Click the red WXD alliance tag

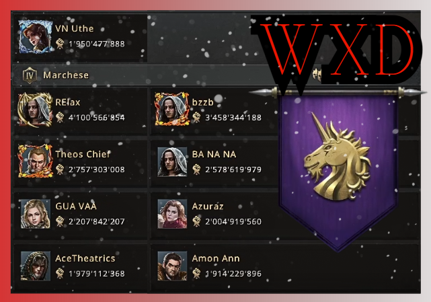pyautogui.click(x=336, y=50)
